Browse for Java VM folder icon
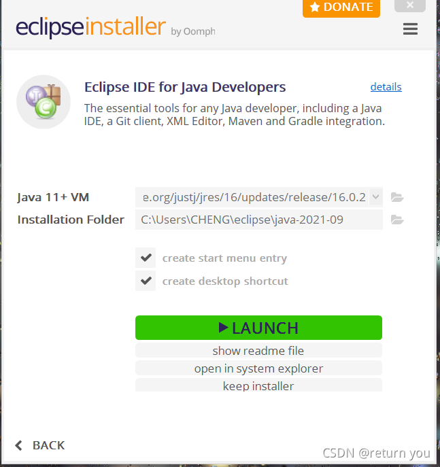The height and width of the screenshot is (467, 440). (x=397, y=197)
